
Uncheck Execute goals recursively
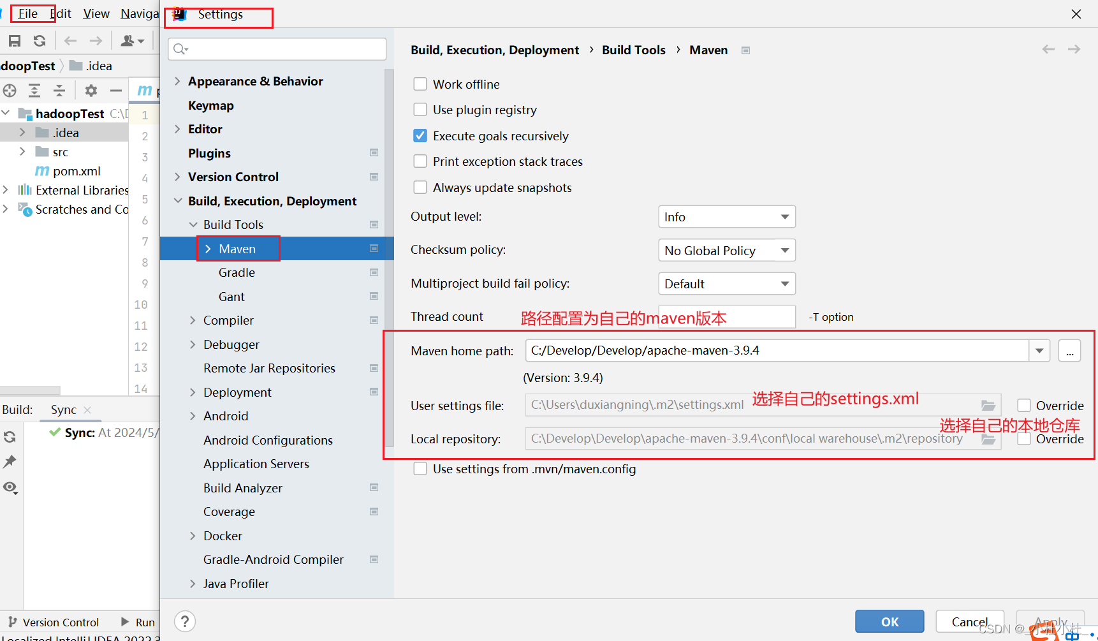click(x=420, y=136)
